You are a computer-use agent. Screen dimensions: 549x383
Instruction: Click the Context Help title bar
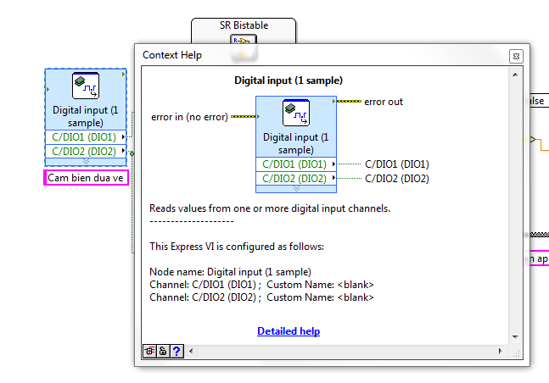[x=322, y=55]
